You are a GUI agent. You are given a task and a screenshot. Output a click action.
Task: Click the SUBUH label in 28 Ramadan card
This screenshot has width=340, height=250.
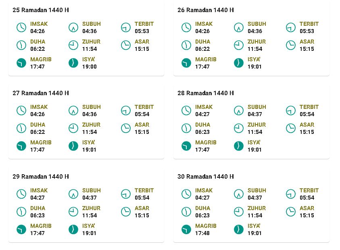pyautogui.click(x=257, y=107)
